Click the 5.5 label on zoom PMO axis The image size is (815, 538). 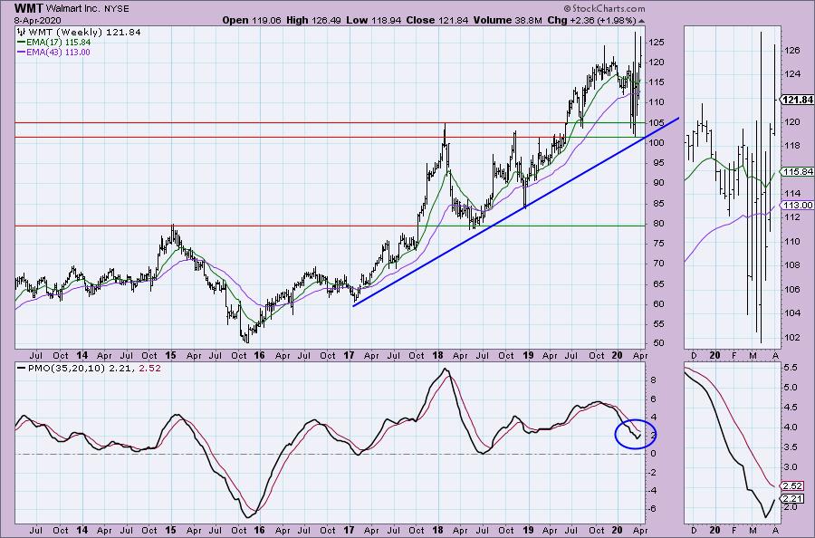coord(790,368)
